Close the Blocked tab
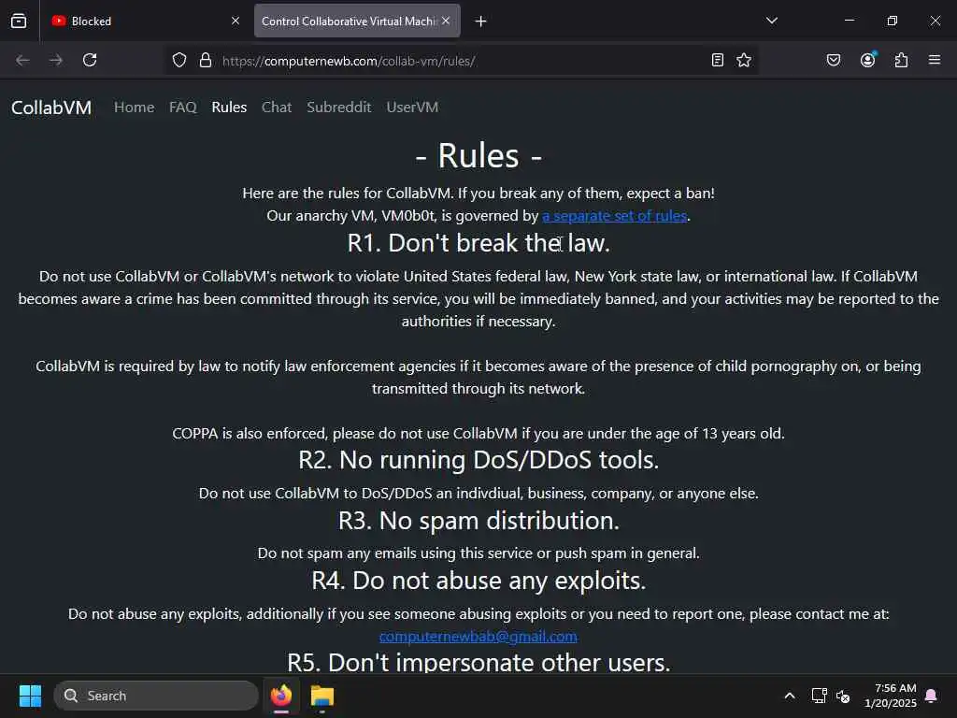 [x=235, y=21]
